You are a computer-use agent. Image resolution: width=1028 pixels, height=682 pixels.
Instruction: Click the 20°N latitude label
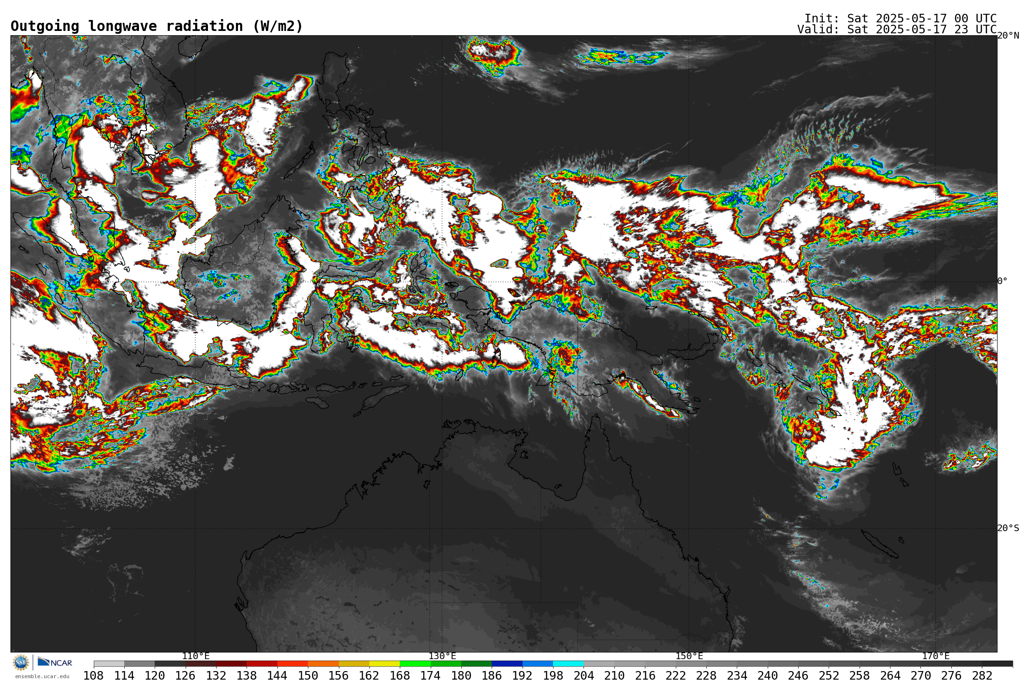click(1008, 36)
